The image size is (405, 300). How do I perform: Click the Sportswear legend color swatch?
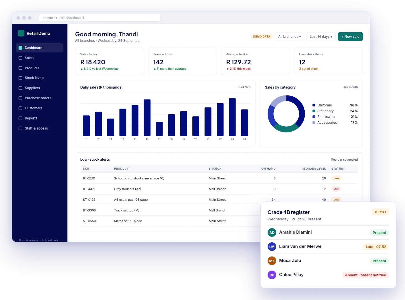[x=314, y=117]
